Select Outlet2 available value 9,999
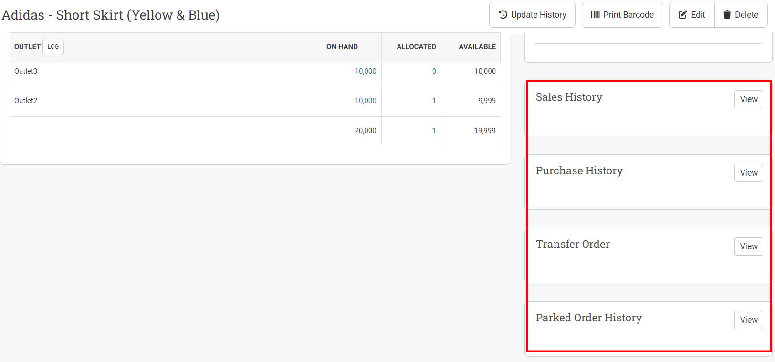 pos(487,101)
